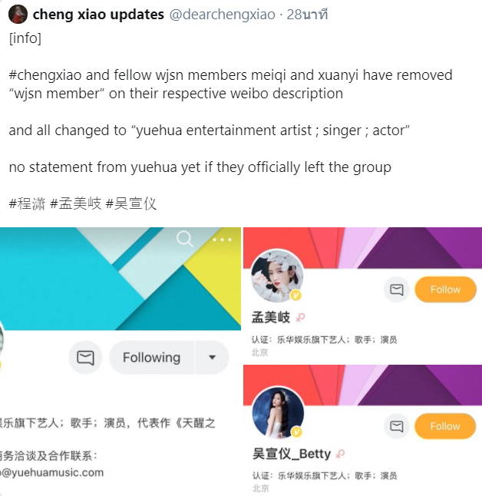
Task: Open the #chengxiao hashtag
Action: [45, 75]
